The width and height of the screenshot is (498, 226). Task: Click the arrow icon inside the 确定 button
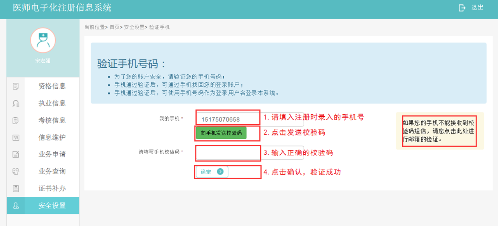[220, 172]
